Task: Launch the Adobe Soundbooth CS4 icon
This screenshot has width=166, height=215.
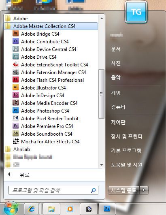Action: point(15,133)
